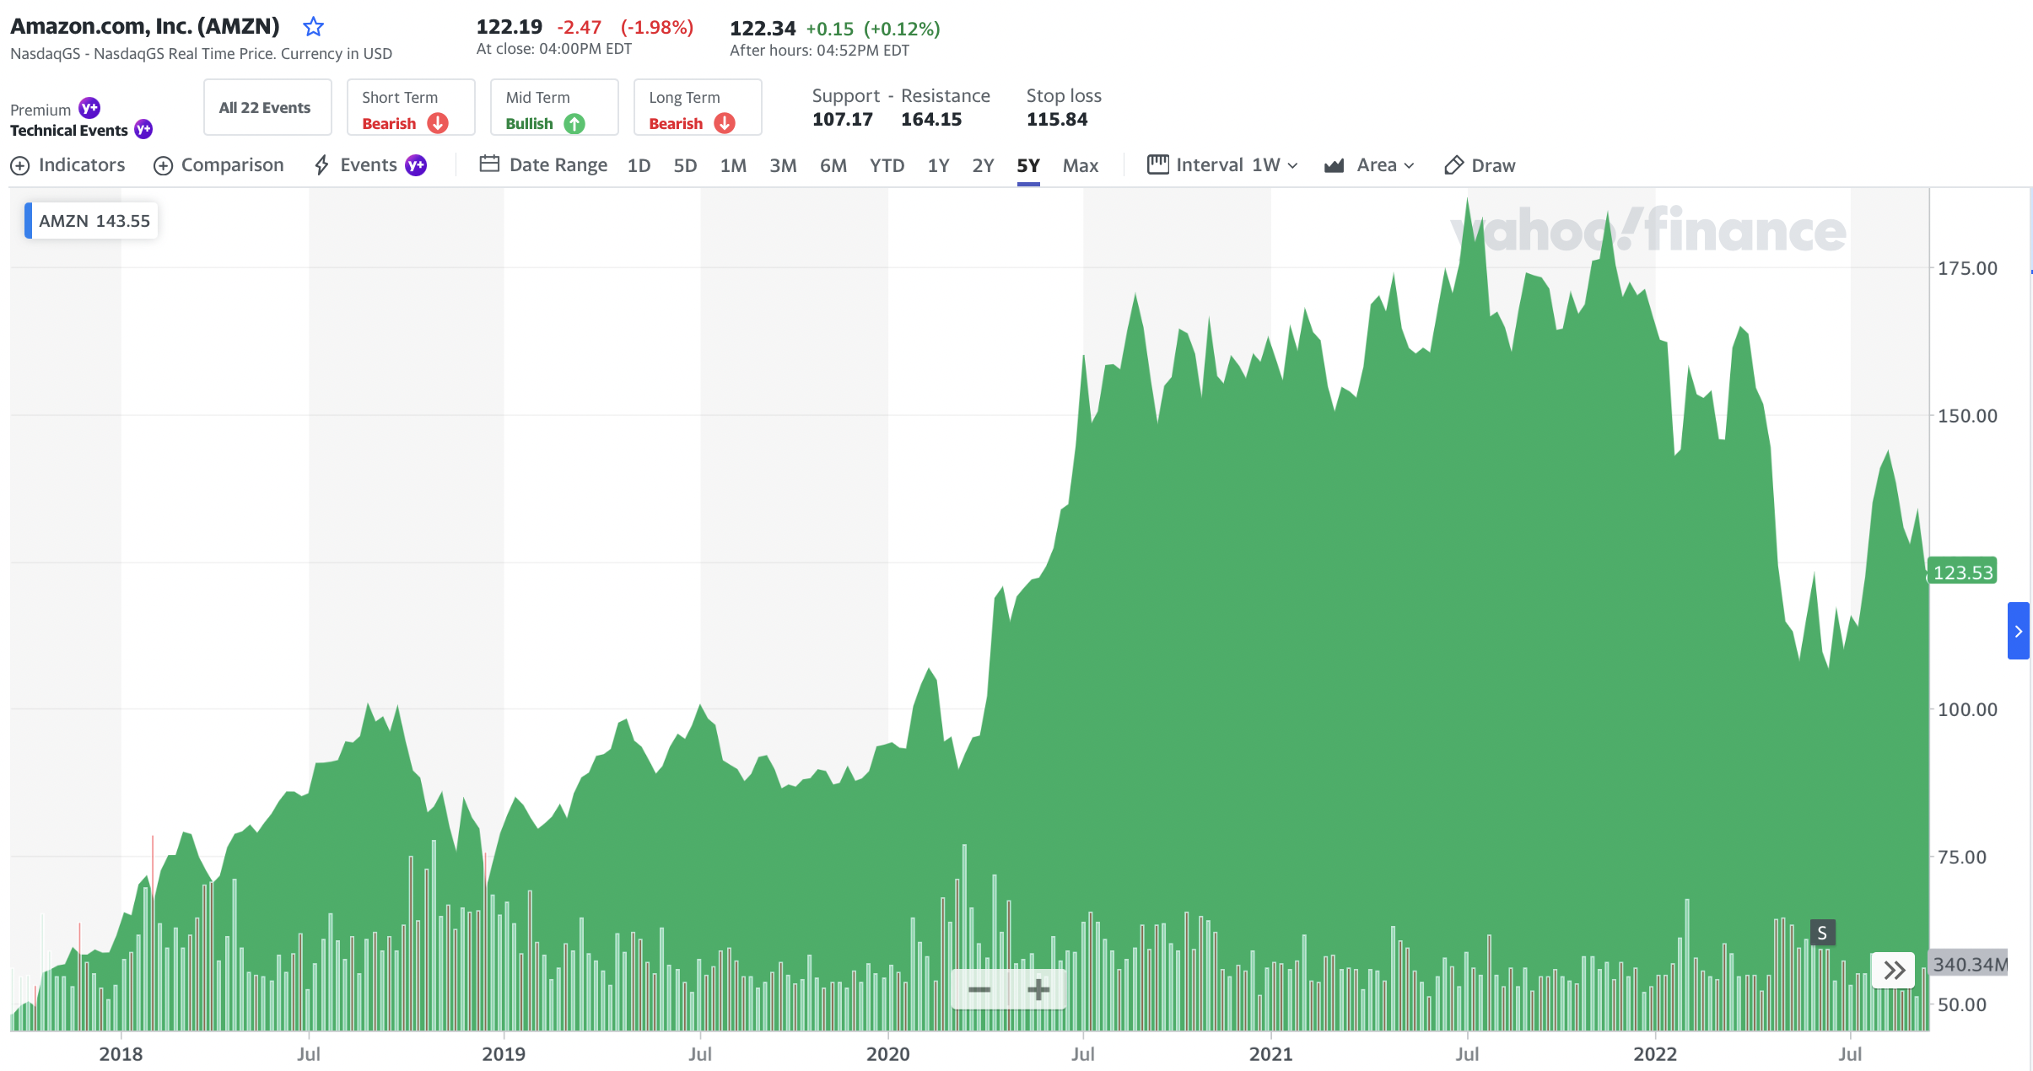Click the lightning bolt Events icon
Image resolution: width=2033 pixels, height=1071 pixels.
click(321, 165)
